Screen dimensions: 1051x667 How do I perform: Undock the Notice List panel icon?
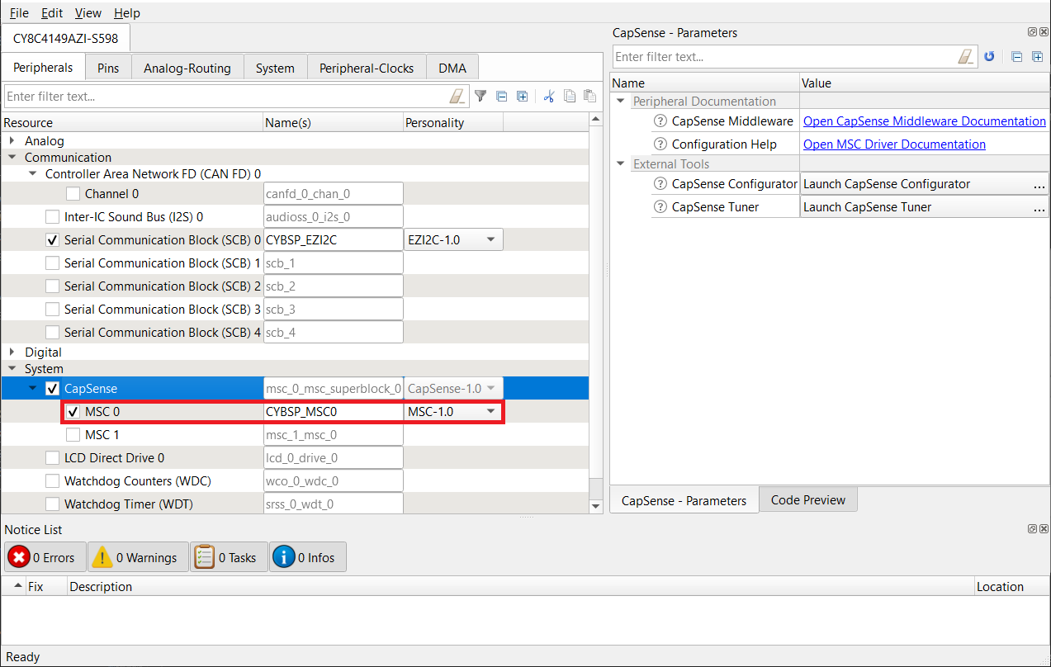(1032, 528)
